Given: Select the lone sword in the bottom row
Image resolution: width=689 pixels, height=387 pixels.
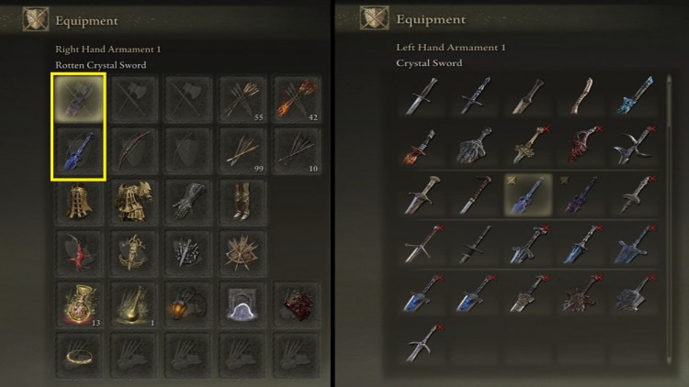Looking at the screenshot, I should coord(423,345).
